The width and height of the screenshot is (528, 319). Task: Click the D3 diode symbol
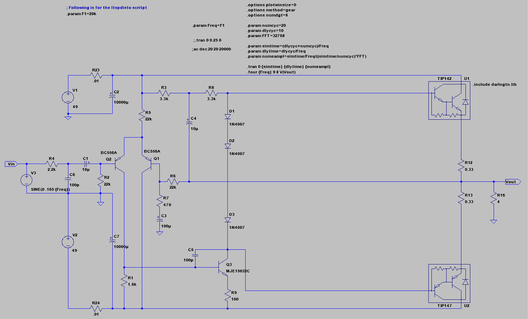coord(227,220)
